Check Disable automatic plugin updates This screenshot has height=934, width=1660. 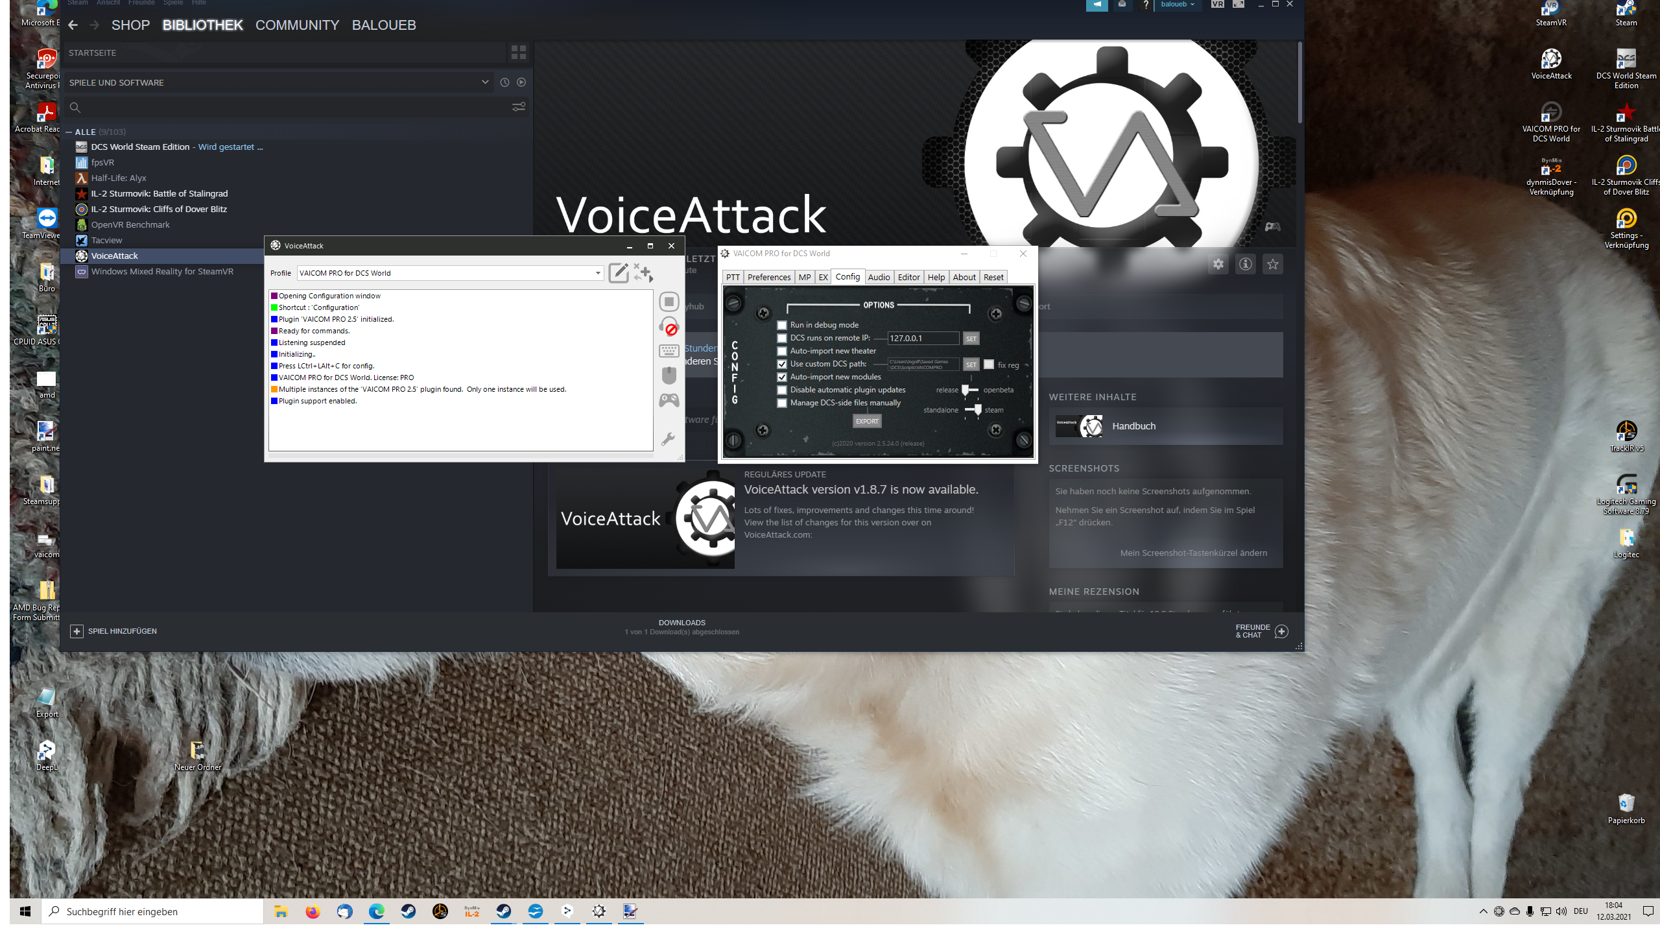tap(782, 390)
